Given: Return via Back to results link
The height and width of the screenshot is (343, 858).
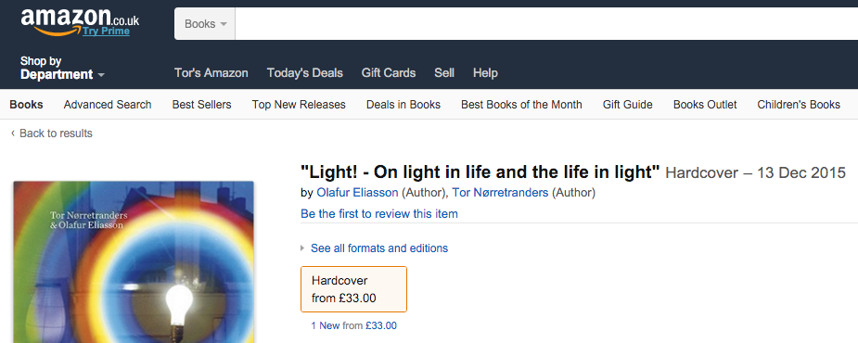Looking at the screenshot, I should tap(52, 133).
